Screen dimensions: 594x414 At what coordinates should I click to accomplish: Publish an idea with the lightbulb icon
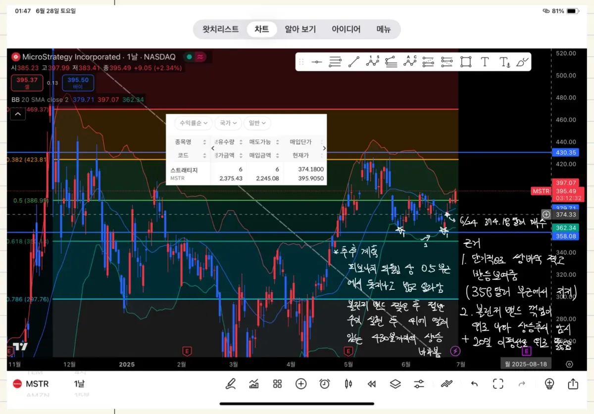click(549, 384)
